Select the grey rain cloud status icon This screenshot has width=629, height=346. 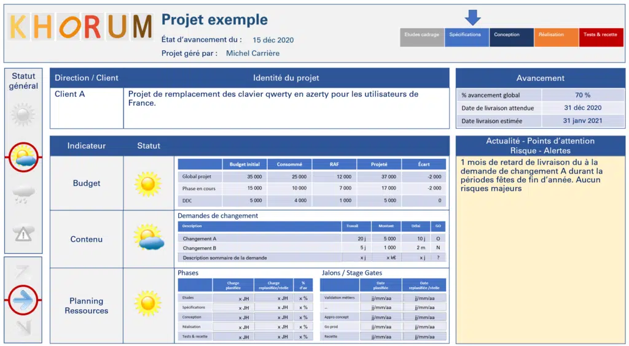23,195
